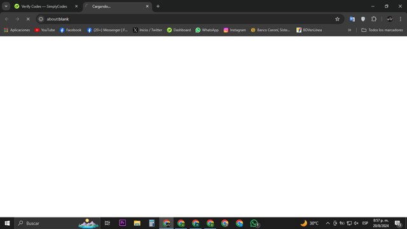This screenshot has height=229, width=407.
Task: Open the tab search dropdown arrow
Action: click(6, 6)
